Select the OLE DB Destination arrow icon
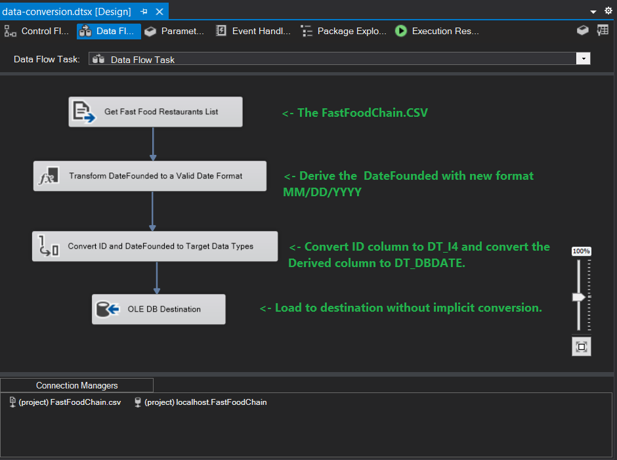Screen dimensions: 617x460 click(x=107, y=308)
